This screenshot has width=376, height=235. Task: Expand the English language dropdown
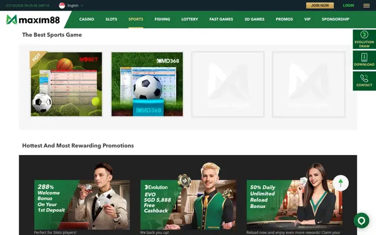(x=75, y=5)
